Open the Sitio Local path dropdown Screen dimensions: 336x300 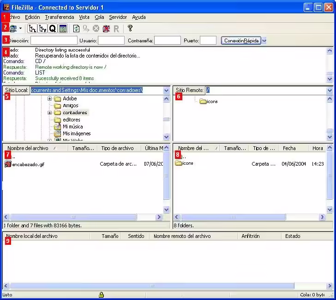[167, 90]
